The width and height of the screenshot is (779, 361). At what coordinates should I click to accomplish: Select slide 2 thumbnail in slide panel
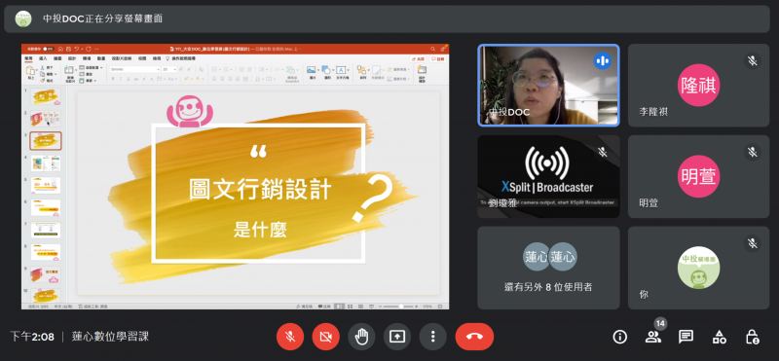point(46,119)
